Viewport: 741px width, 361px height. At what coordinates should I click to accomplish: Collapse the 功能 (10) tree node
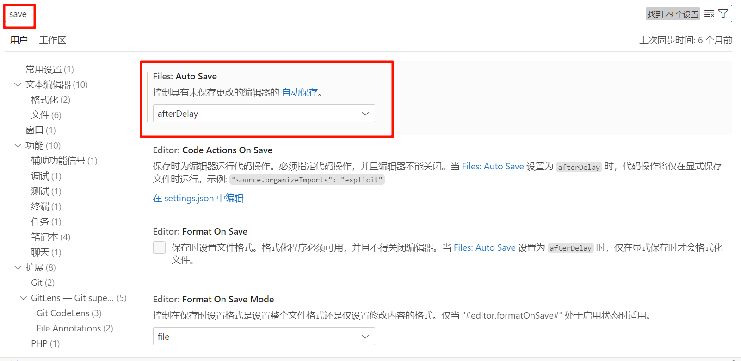click(18, 145)
